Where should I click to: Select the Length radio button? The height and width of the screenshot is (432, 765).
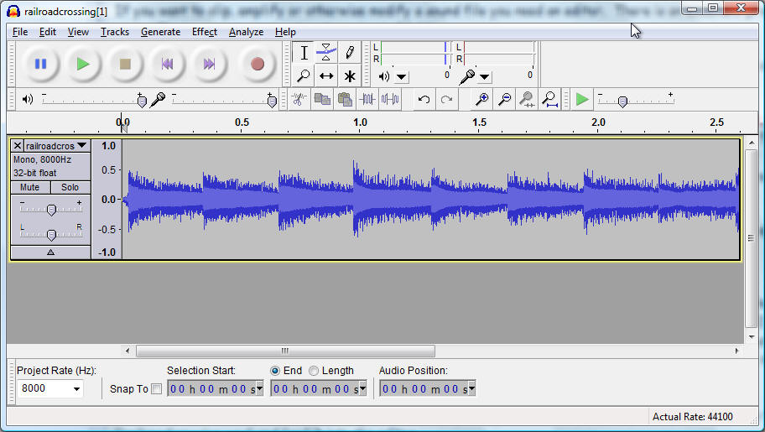[314, 371]
